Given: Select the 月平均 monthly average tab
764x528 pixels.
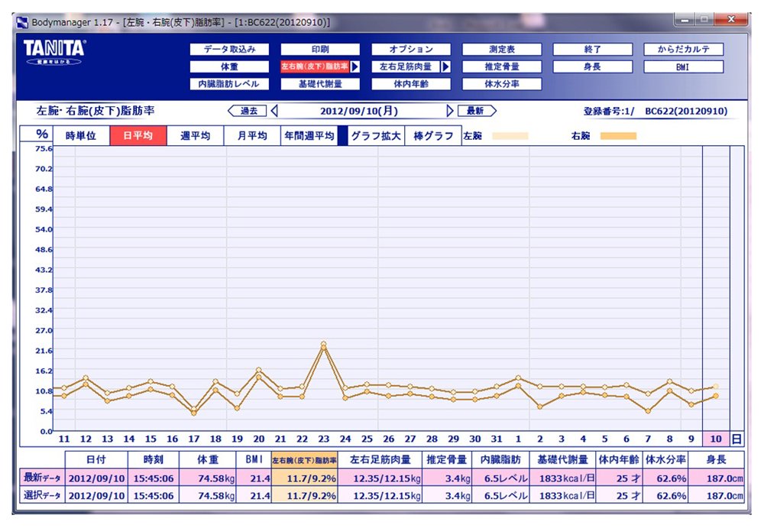Looking at the screenshot, I should click(251, 136).
